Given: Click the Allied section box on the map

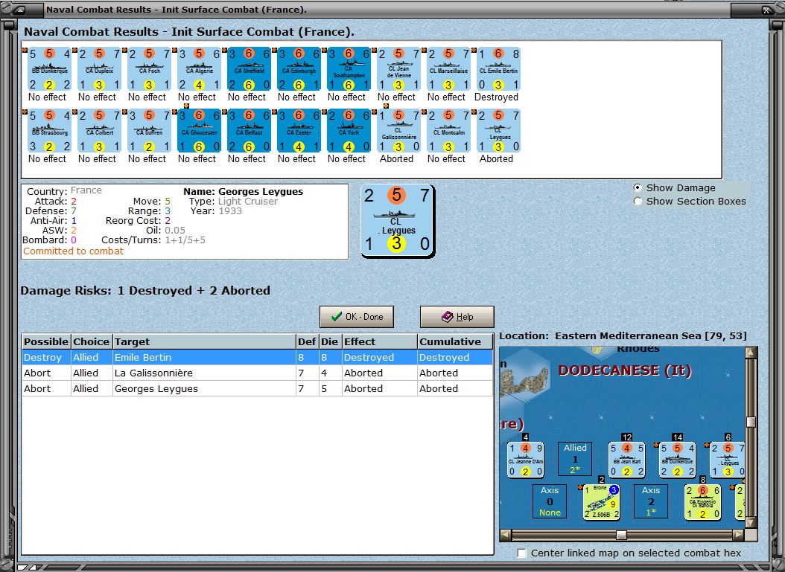Looking at the screenshot, I should pyautogui.click(x=575, y=458).
